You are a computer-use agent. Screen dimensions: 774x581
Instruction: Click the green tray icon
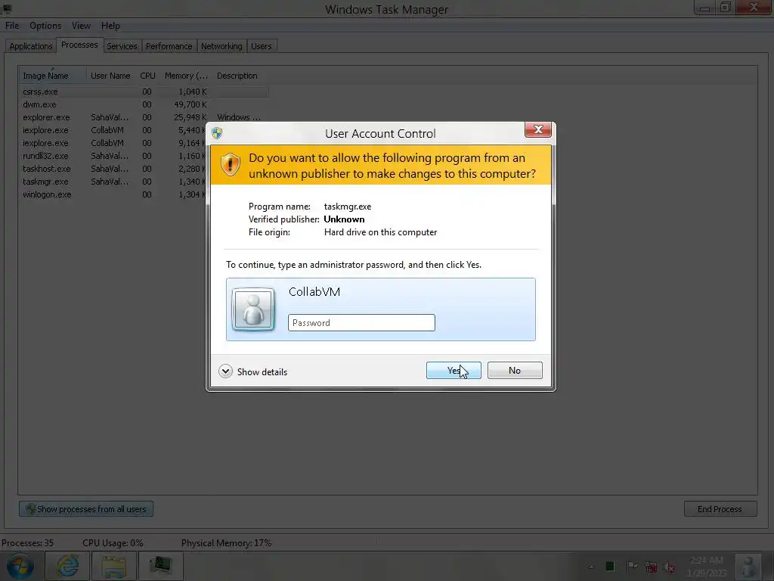click(x=610, y=566)
